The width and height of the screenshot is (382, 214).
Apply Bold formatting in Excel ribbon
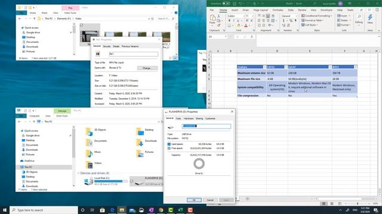(229, 21)
